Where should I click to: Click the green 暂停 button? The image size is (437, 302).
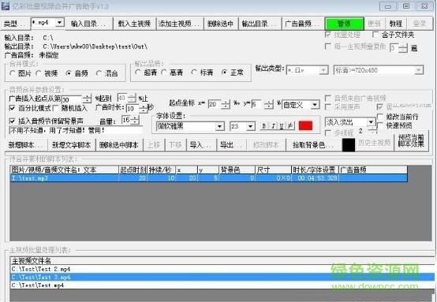344,24
